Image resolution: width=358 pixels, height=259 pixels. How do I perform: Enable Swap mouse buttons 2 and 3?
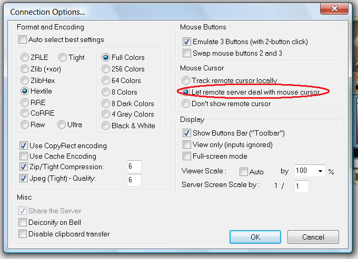point(186,53)
